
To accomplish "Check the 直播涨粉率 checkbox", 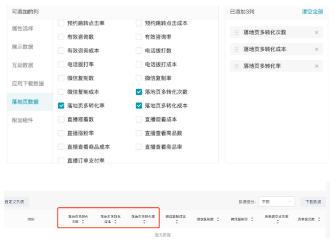I will point(61,133).
